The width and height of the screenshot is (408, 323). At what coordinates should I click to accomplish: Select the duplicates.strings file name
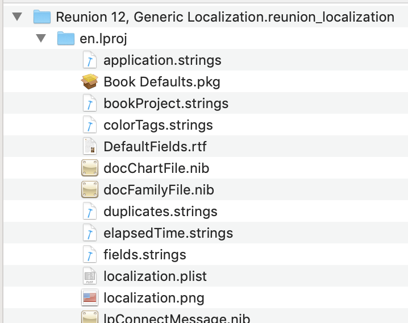coord(160,212)
